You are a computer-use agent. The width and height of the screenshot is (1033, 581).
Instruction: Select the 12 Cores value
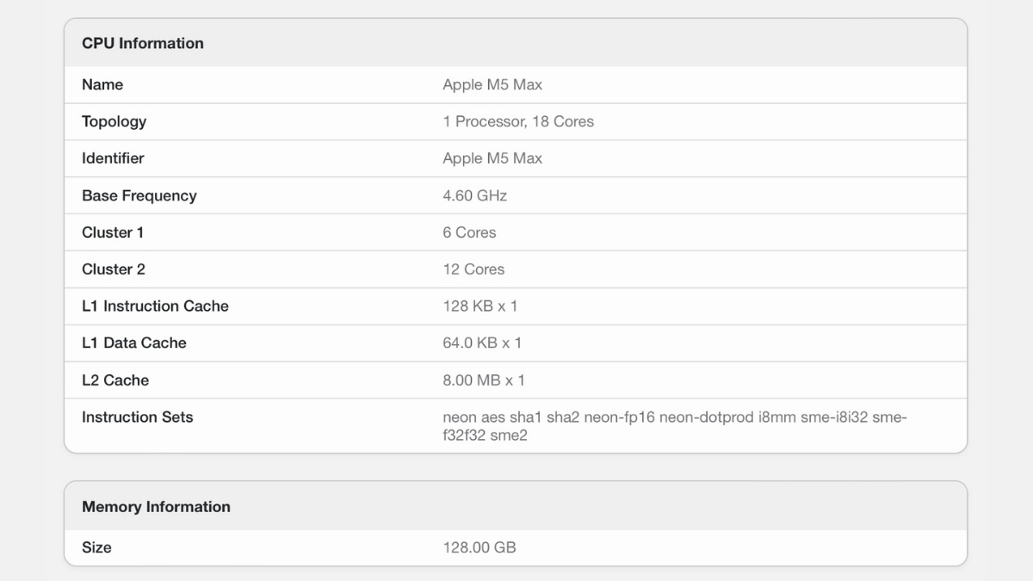pos(475,269)
